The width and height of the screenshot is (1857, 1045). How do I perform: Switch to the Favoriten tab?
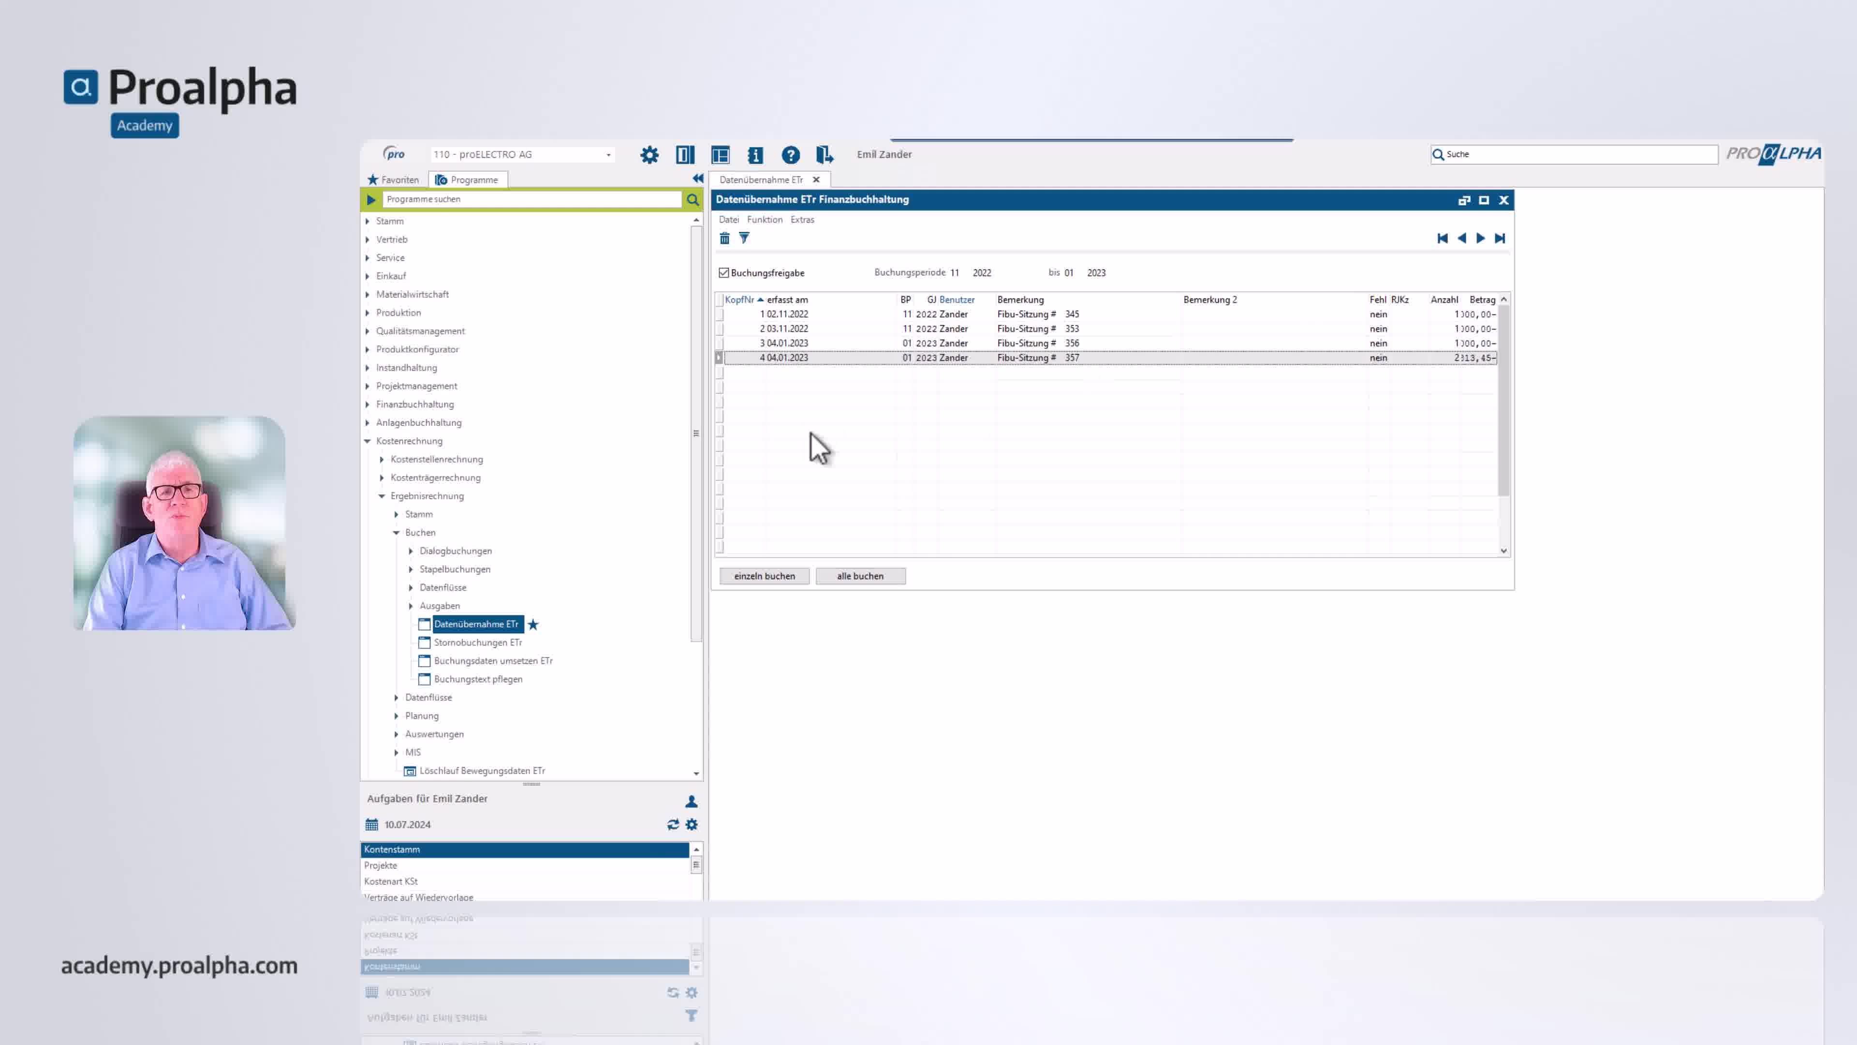tap(393, 179)
